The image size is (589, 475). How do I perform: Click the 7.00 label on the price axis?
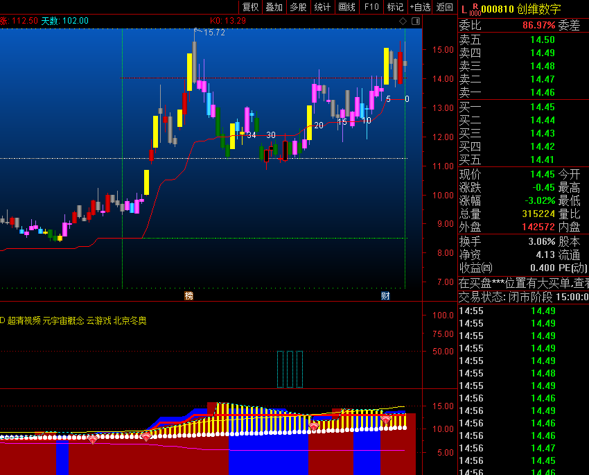(x=446, y=282)
